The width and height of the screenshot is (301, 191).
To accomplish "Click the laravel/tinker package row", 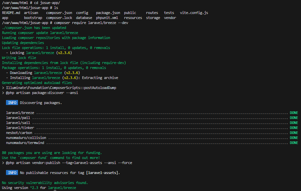I will [152, 128].
